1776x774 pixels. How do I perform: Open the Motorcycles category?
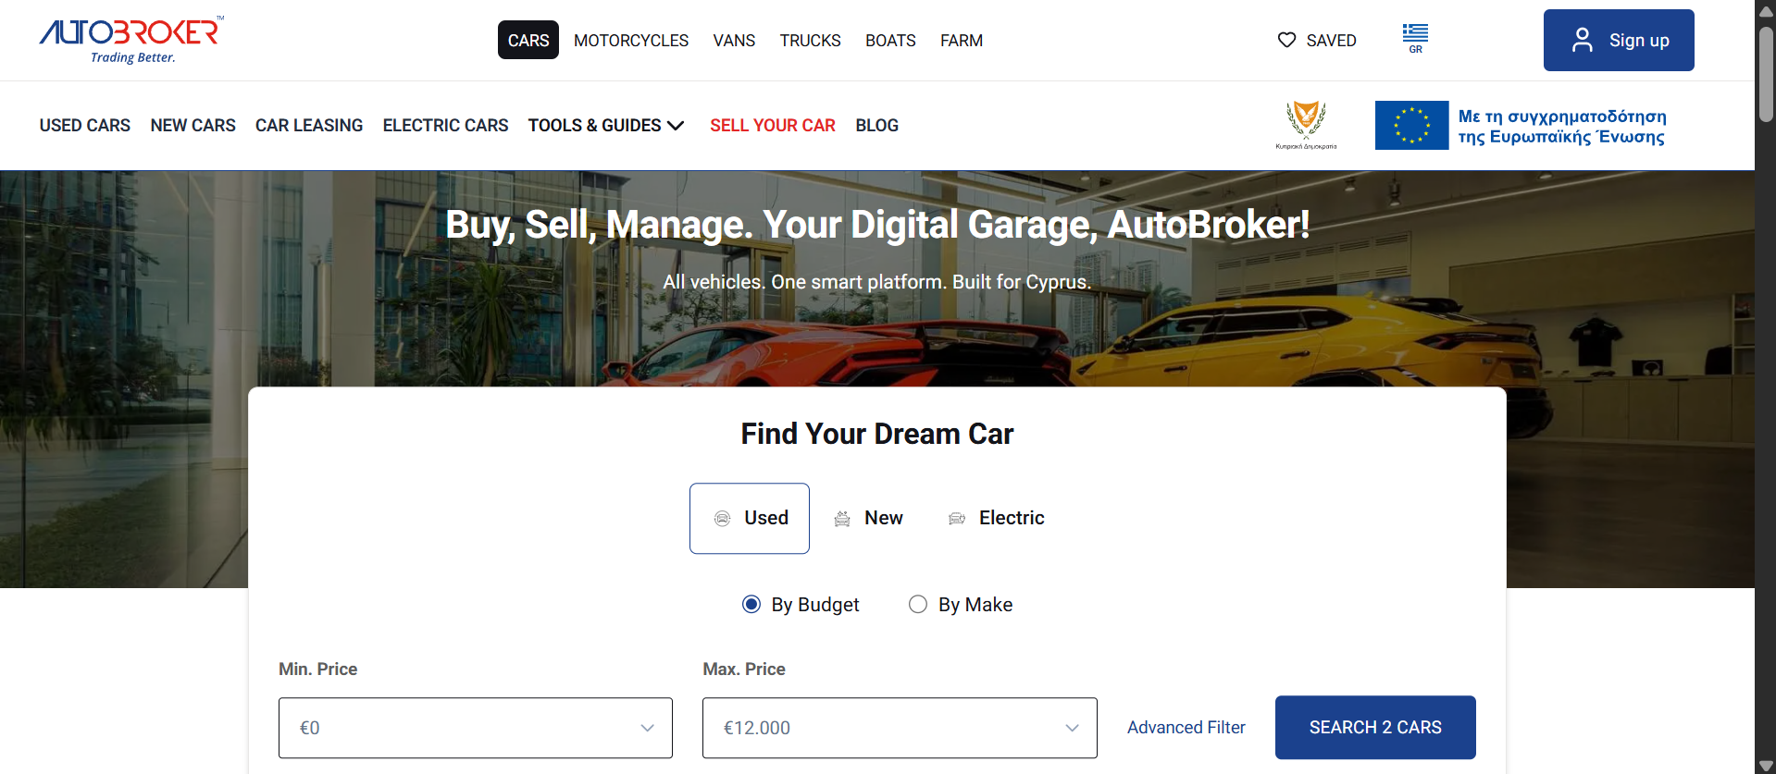(x=631, y=40)
